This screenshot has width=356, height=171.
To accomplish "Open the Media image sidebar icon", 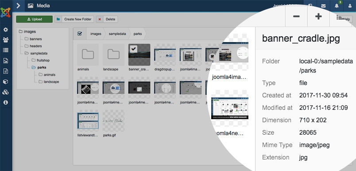I will pyautogui.click(x=5, y=61).
